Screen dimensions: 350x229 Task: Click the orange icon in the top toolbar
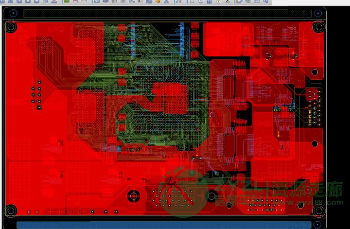158,2
